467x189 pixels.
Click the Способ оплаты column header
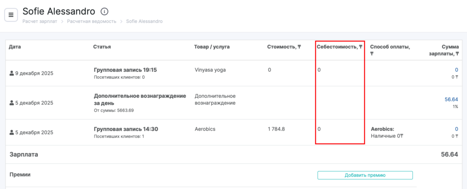(390, 50)
